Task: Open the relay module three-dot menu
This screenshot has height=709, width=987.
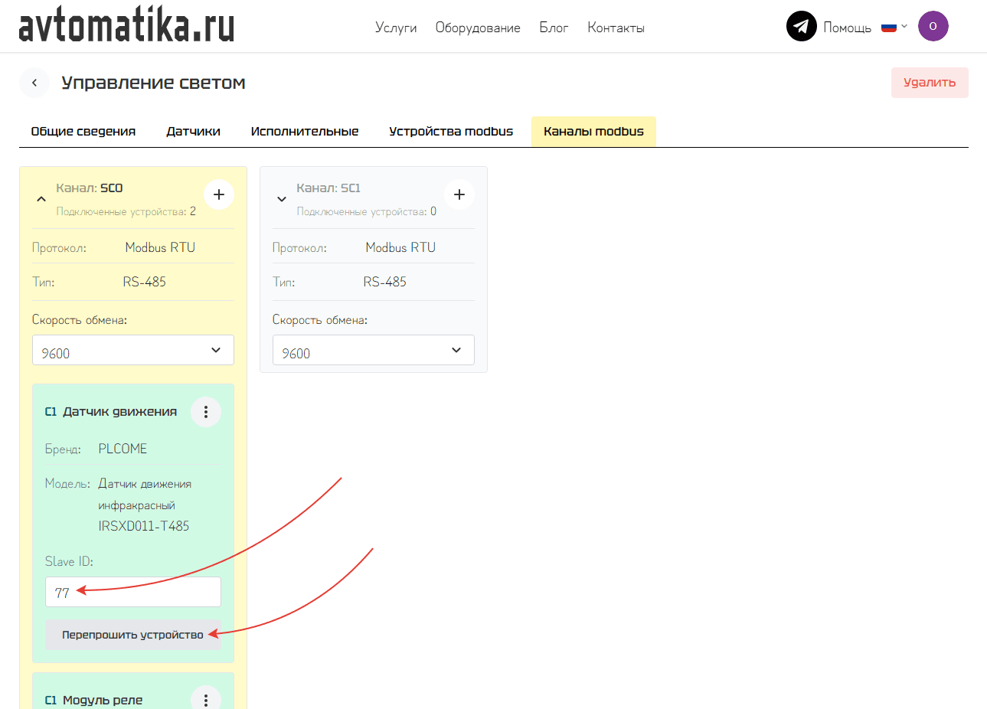Action: (x=206, y=699)
